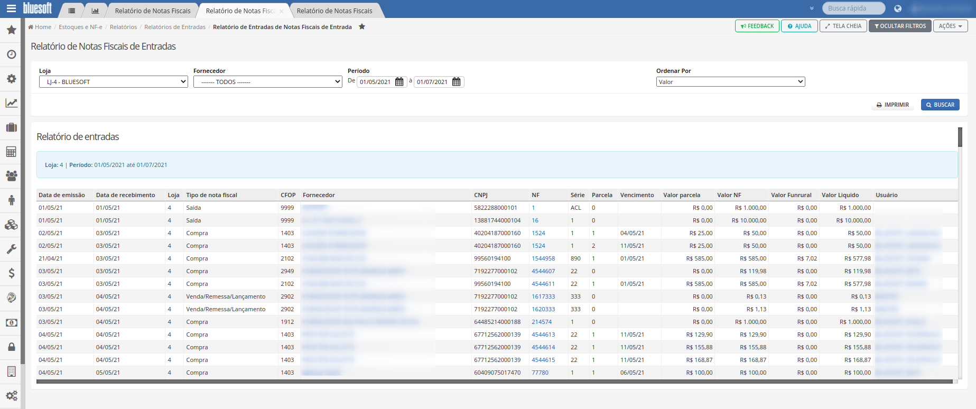Open the dollar sign finance icon
Image resolution: width=976 pixels, height=409 pixels.
click(x=11, y=273)
